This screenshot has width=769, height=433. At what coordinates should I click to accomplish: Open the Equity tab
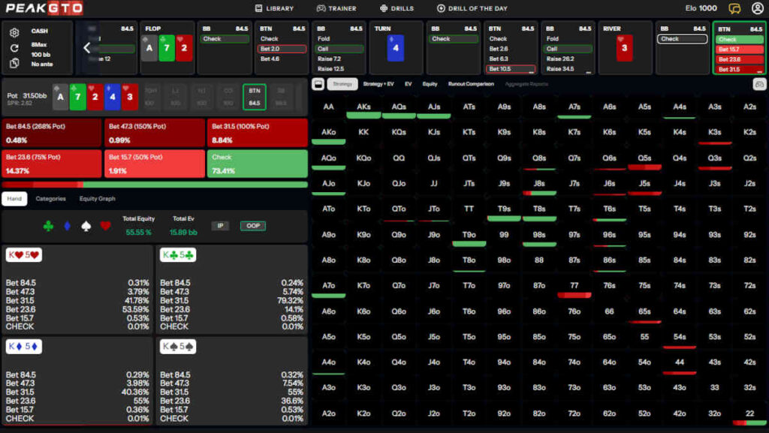tap(430, 84)
